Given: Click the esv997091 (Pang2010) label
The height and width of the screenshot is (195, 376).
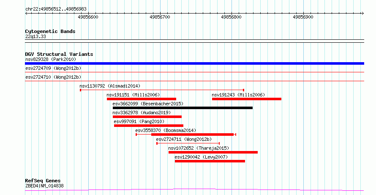Looking at the screenshot, I should (x=139, y=121).
